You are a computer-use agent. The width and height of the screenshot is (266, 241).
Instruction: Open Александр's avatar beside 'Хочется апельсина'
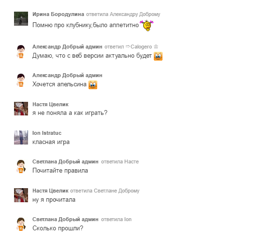[21, 80]
